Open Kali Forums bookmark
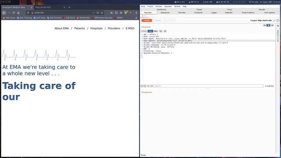 point(54,18)
